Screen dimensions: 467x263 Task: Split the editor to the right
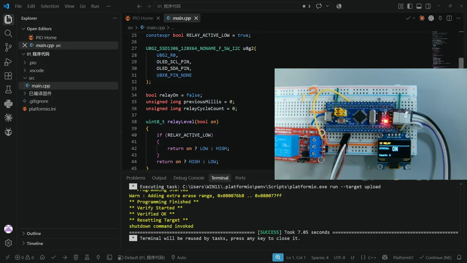449,18
